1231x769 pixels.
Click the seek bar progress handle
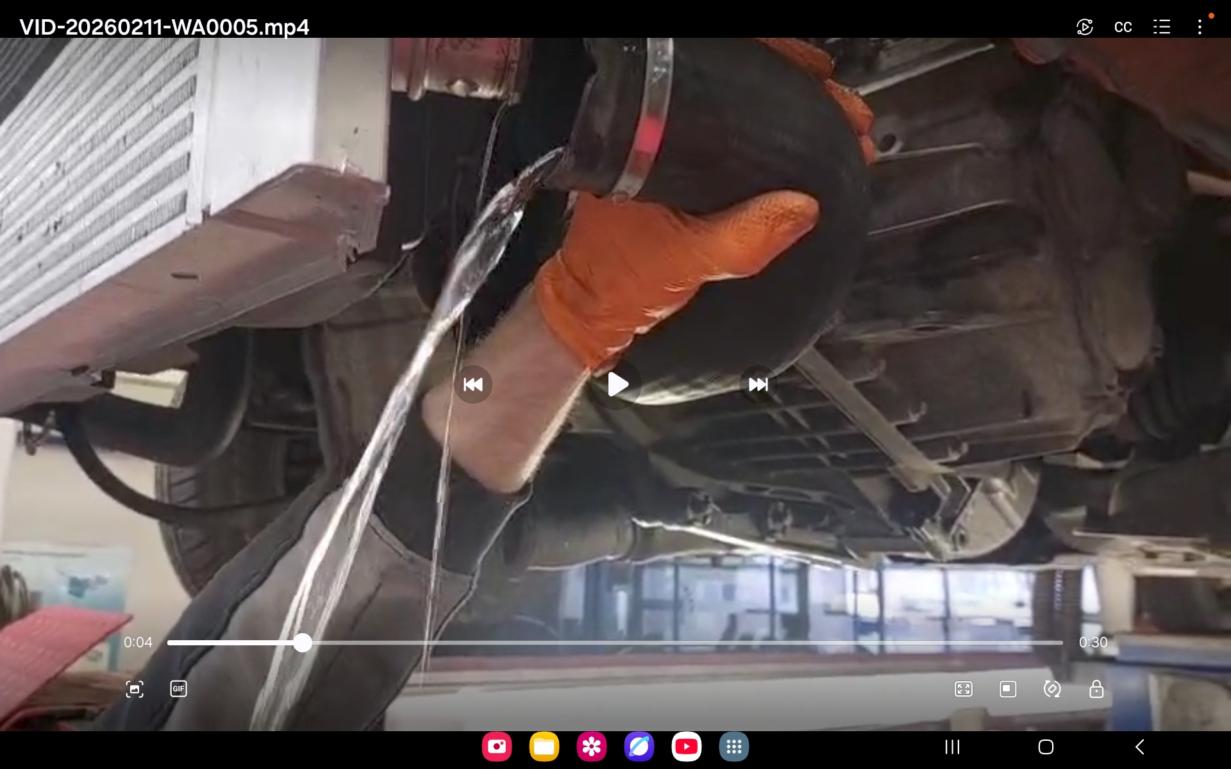303,642
